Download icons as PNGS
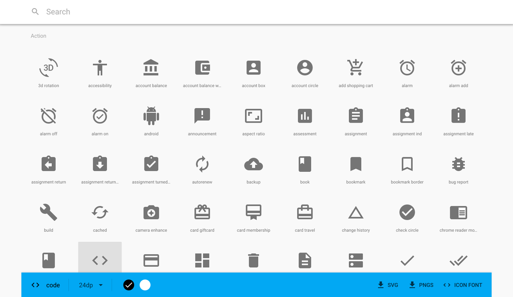Image resolution: width=513 pixels, height=297 pixels. 421,285
